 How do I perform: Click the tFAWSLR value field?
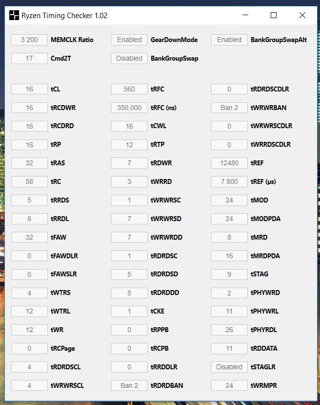29,274
